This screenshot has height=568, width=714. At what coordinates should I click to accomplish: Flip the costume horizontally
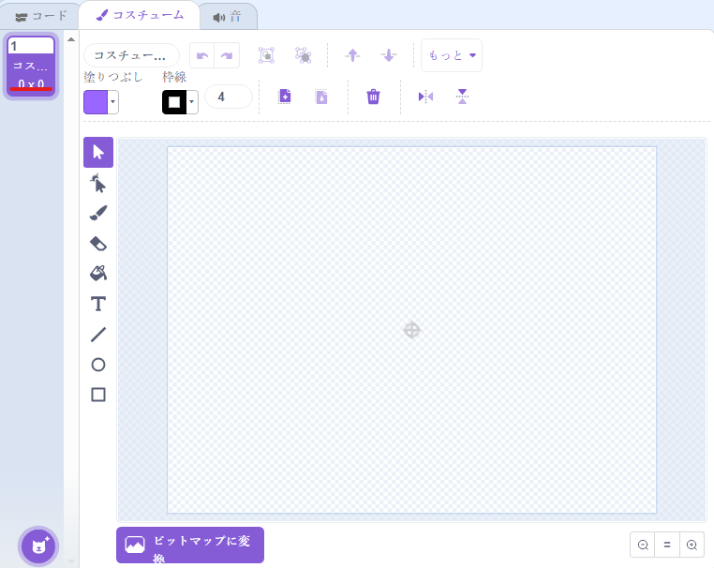point(425,97)
